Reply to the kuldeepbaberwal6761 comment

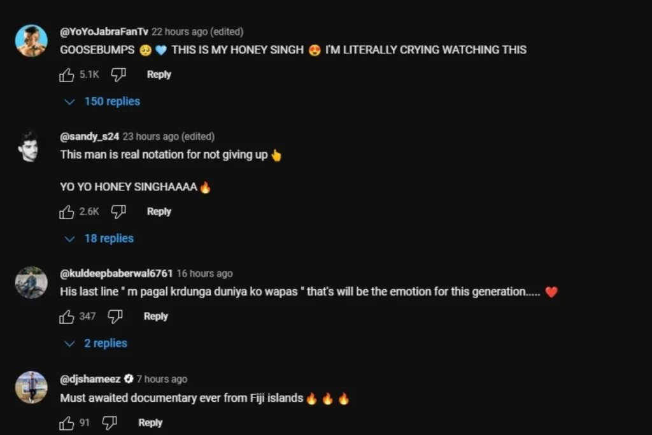[x=155, y=316]
